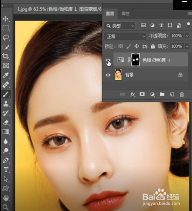Open the 填充 fill slider arrow
This screenshot has height=211, width=192.
pos(187,46)
